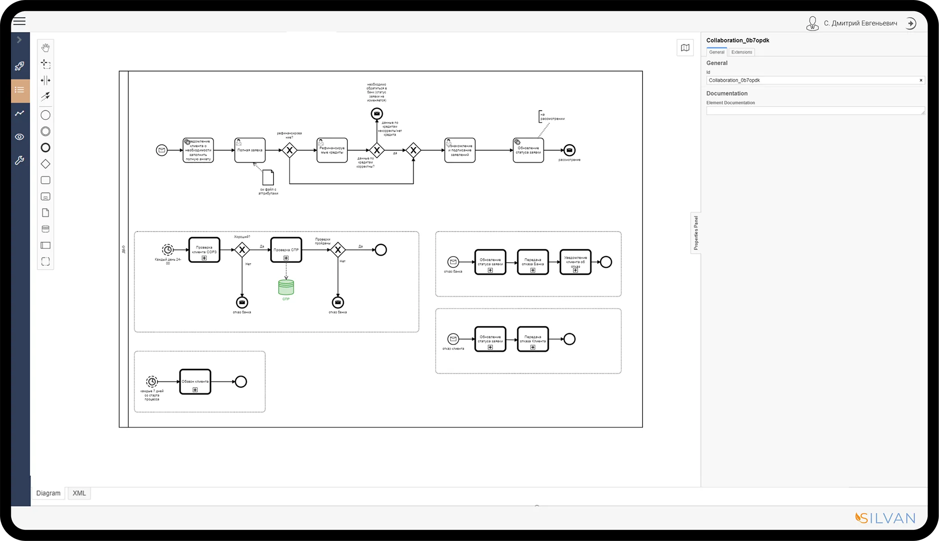The height and width of the screenshot is (541, 939).
Task: Activate the hand tool in palette
Action: (46, 47)
